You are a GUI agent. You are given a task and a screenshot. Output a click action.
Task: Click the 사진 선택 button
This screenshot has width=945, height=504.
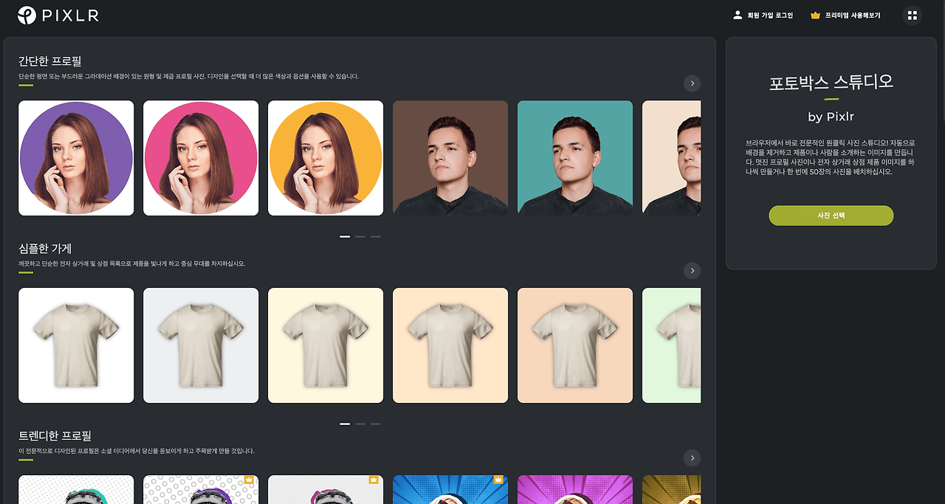tap(831, 215)
